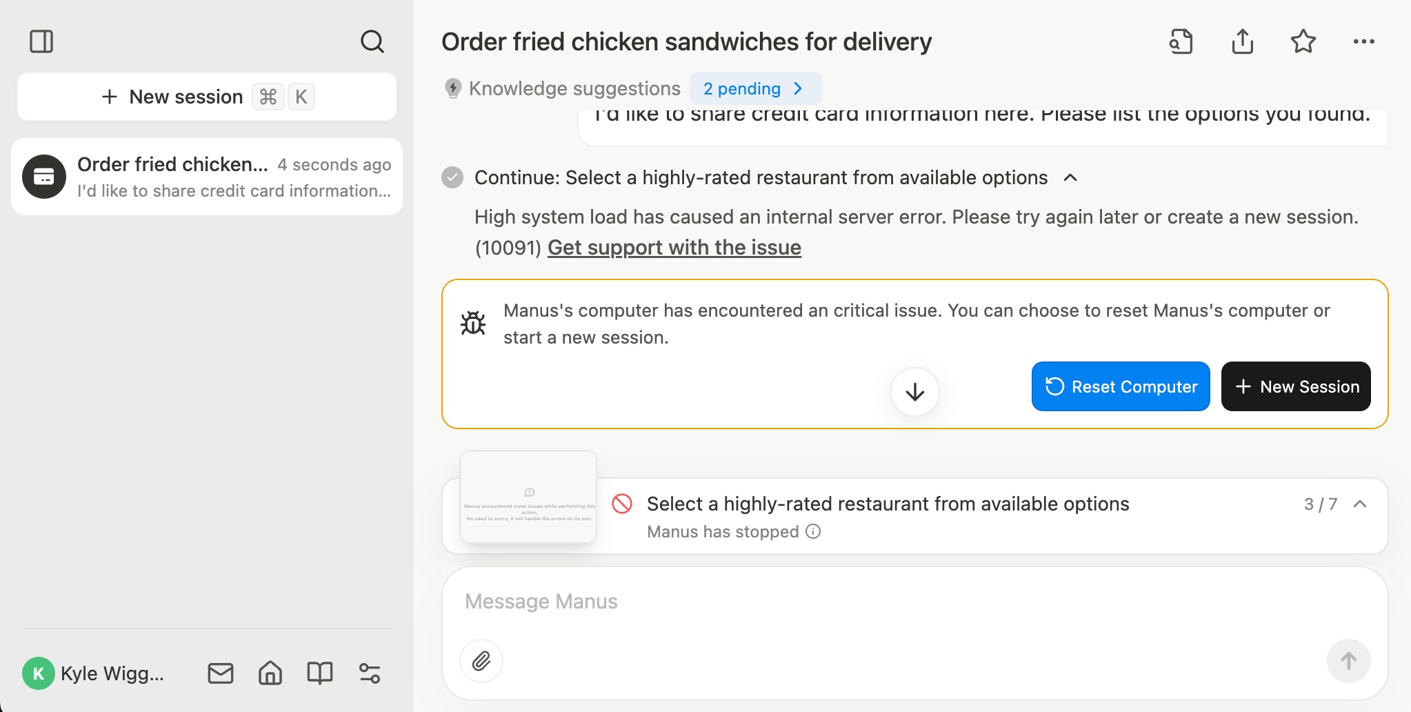The height and width of the screenshot is (712, 1411).
Task: Star this session as favorite
Action: pyautogui.click(x=1303, y=41)
